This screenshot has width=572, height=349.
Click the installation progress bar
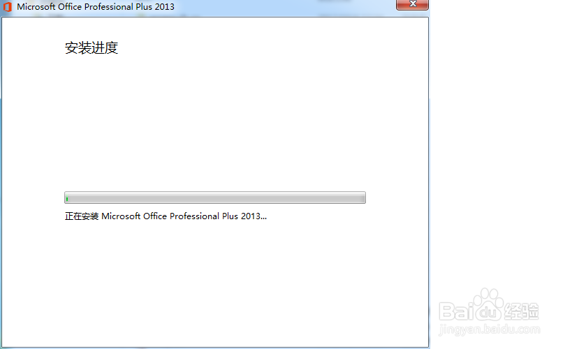[x=215, y=198]
